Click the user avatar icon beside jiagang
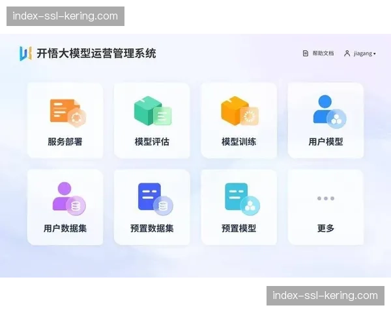The height and width of the screenshot is (312, 391). [347, 53]
